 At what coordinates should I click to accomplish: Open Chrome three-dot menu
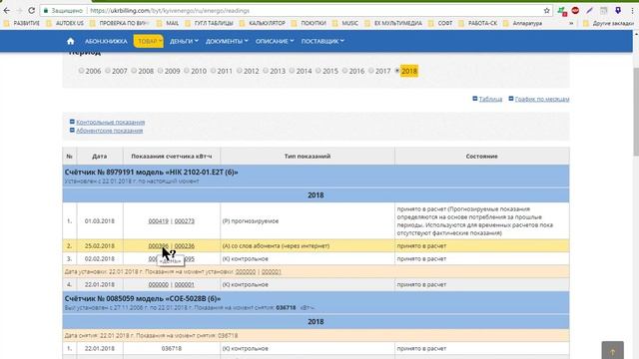click(633, 11)
